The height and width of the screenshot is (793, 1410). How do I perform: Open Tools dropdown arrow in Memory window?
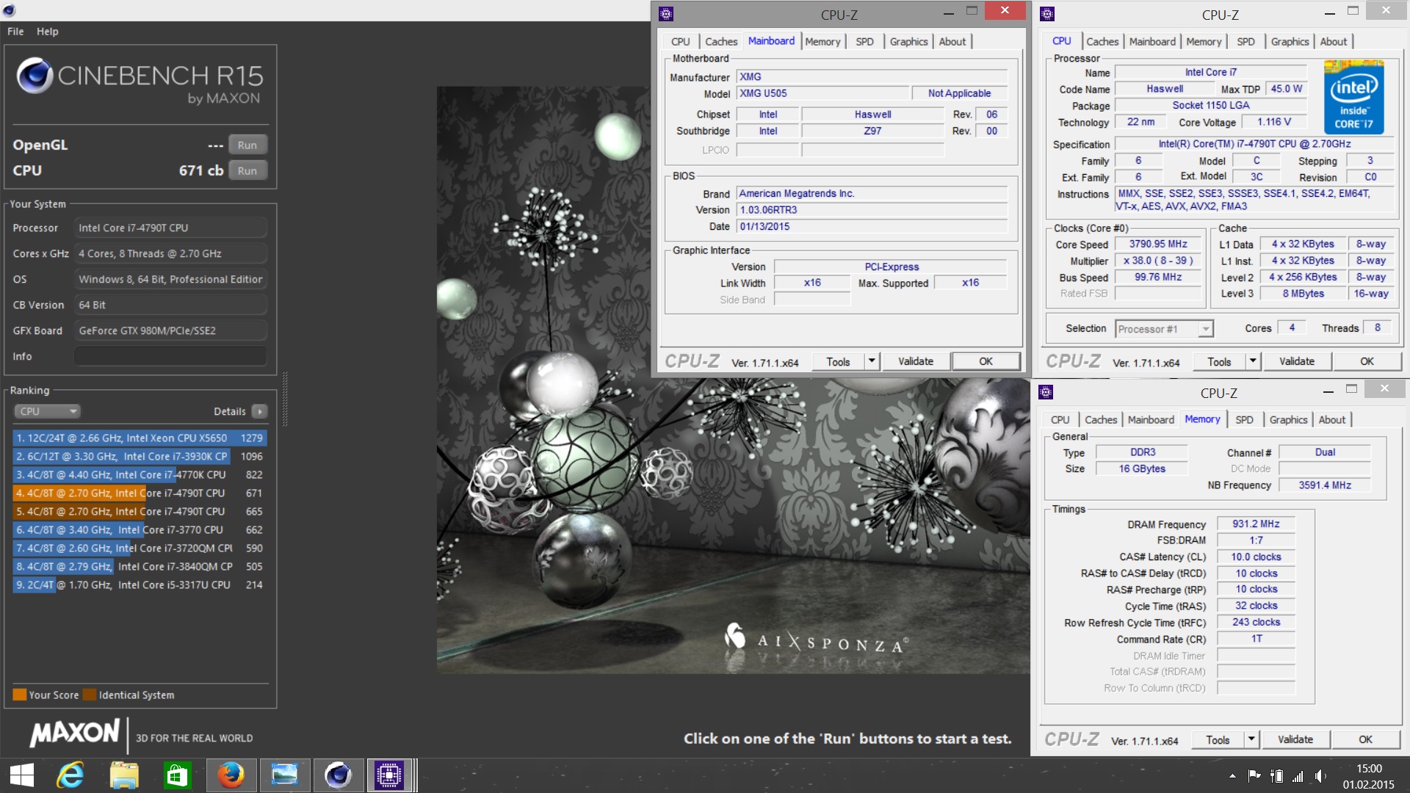click(x=1251, y=739)
